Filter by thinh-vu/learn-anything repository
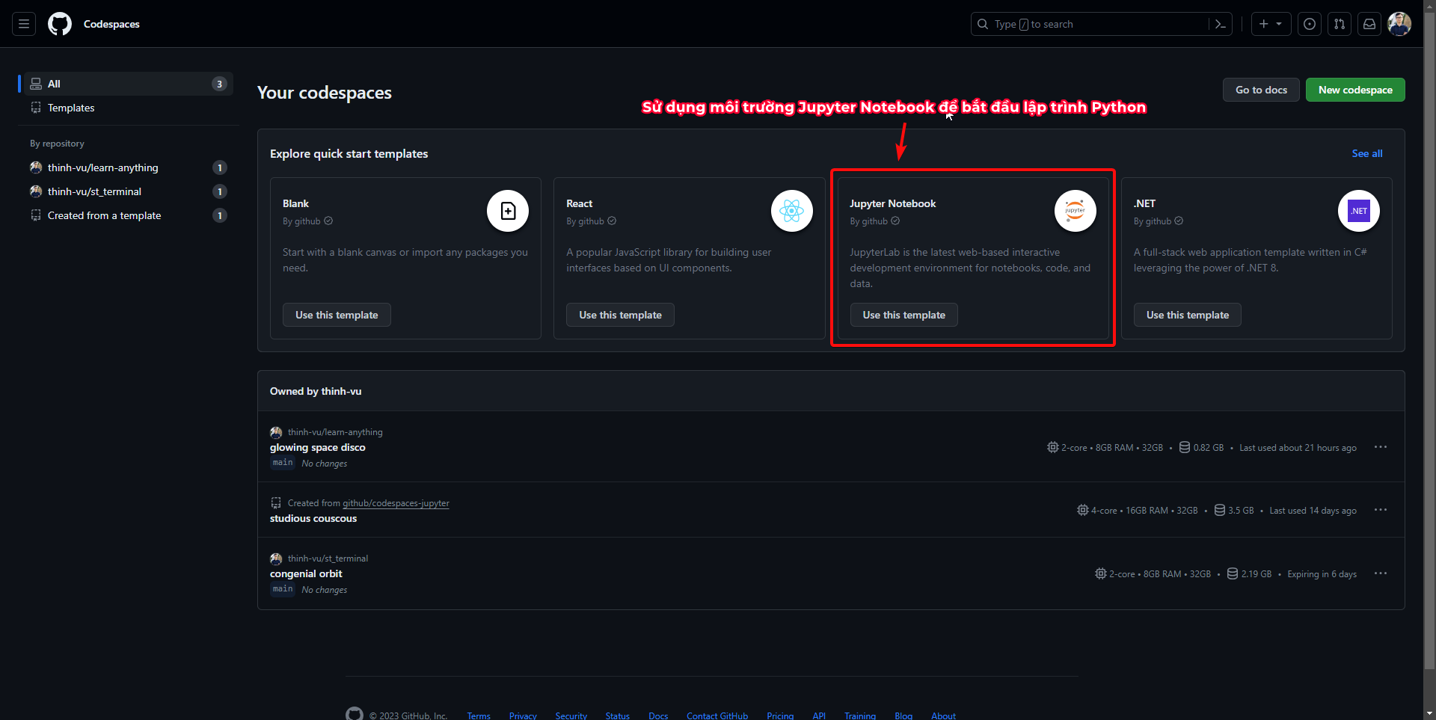 103,167
